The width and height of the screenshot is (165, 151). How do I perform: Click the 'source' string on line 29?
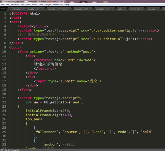[71, 132]
